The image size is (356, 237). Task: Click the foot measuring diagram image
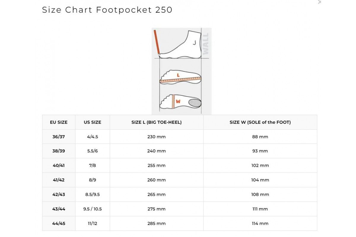pos(181,71)
